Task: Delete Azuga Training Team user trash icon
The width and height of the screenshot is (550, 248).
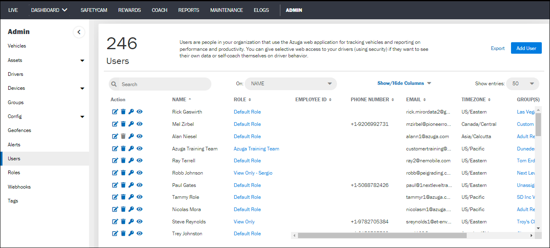Action: click(x=123, y=149)
